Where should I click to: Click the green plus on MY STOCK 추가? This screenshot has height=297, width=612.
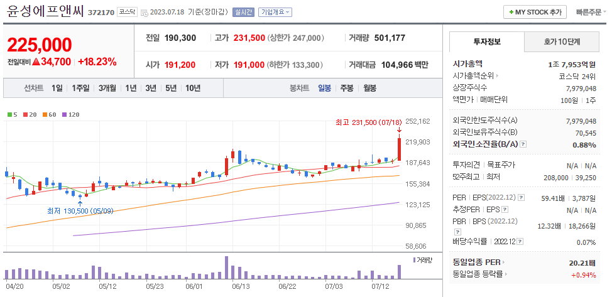coord(511,12)
